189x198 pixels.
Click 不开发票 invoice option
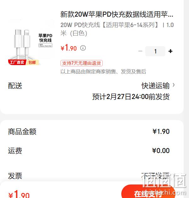155,176
